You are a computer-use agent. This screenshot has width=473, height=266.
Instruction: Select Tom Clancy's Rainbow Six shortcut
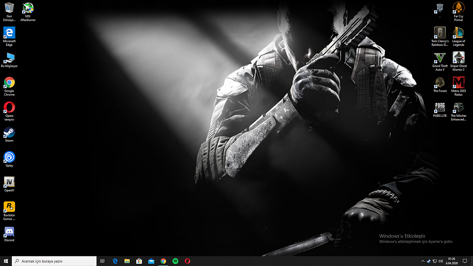(440, 37)
